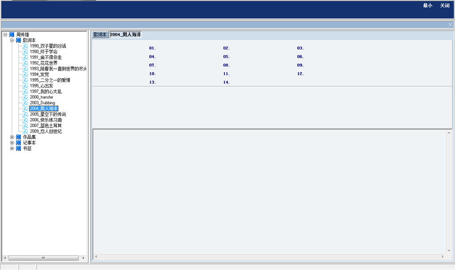Open track link 01.
455x270 pixels.
click(x=152, y=48)
